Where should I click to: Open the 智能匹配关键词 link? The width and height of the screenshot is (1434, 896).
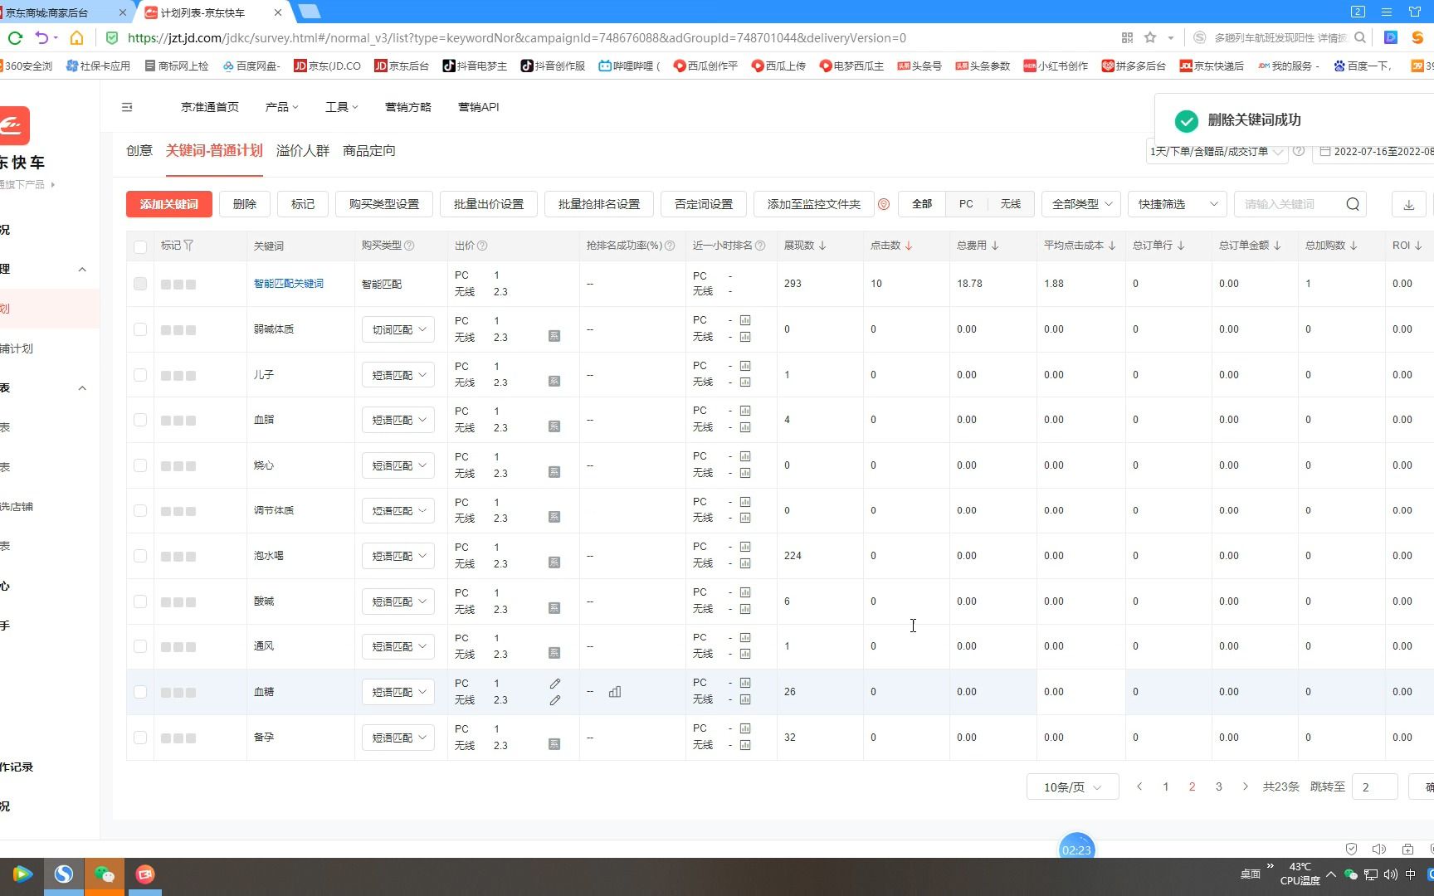point(289,284)
